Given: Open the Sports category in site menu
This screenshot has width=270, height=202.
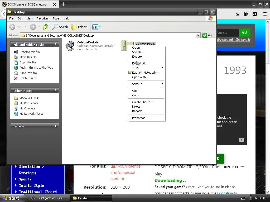Looking at the screenshot, I should pos(25,179).
